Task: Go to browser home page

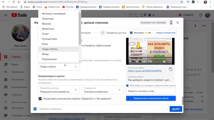Action: click(19, 2)
